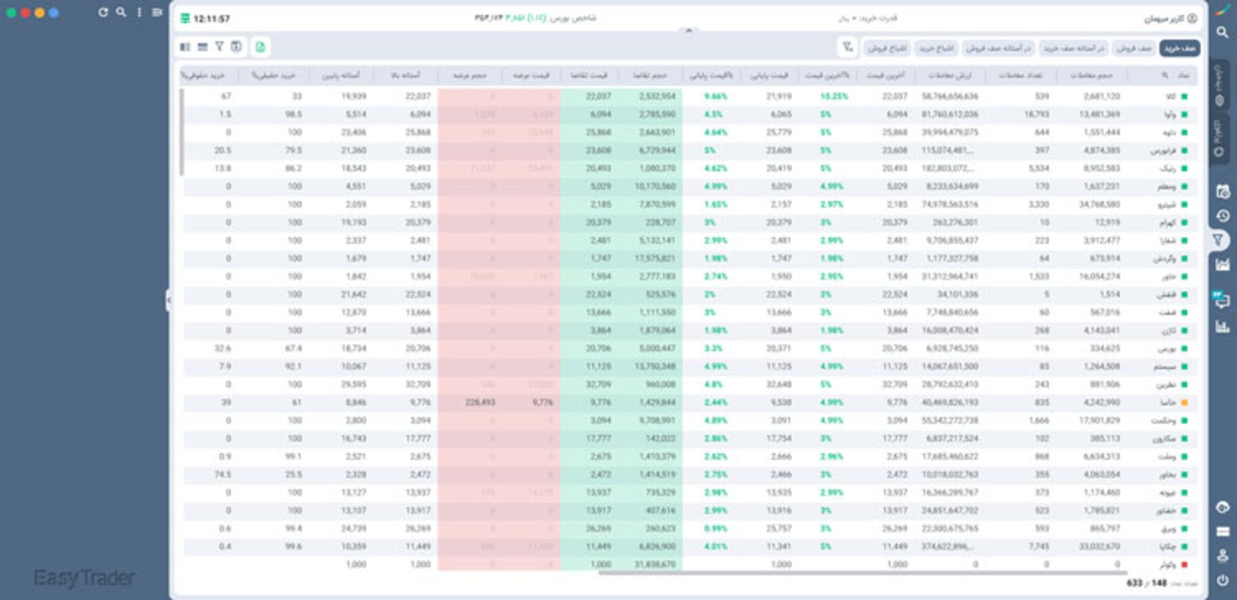Click the refresh icon in the top-left header
This screenshot has height=600, width=1237.
103,12
